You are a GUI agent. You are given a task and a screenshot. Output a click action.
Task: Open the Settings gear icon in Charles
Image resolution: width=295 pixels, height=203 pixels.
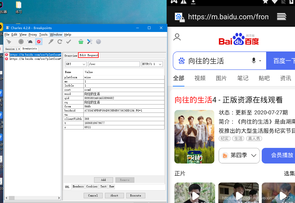(x=99, y=42)
